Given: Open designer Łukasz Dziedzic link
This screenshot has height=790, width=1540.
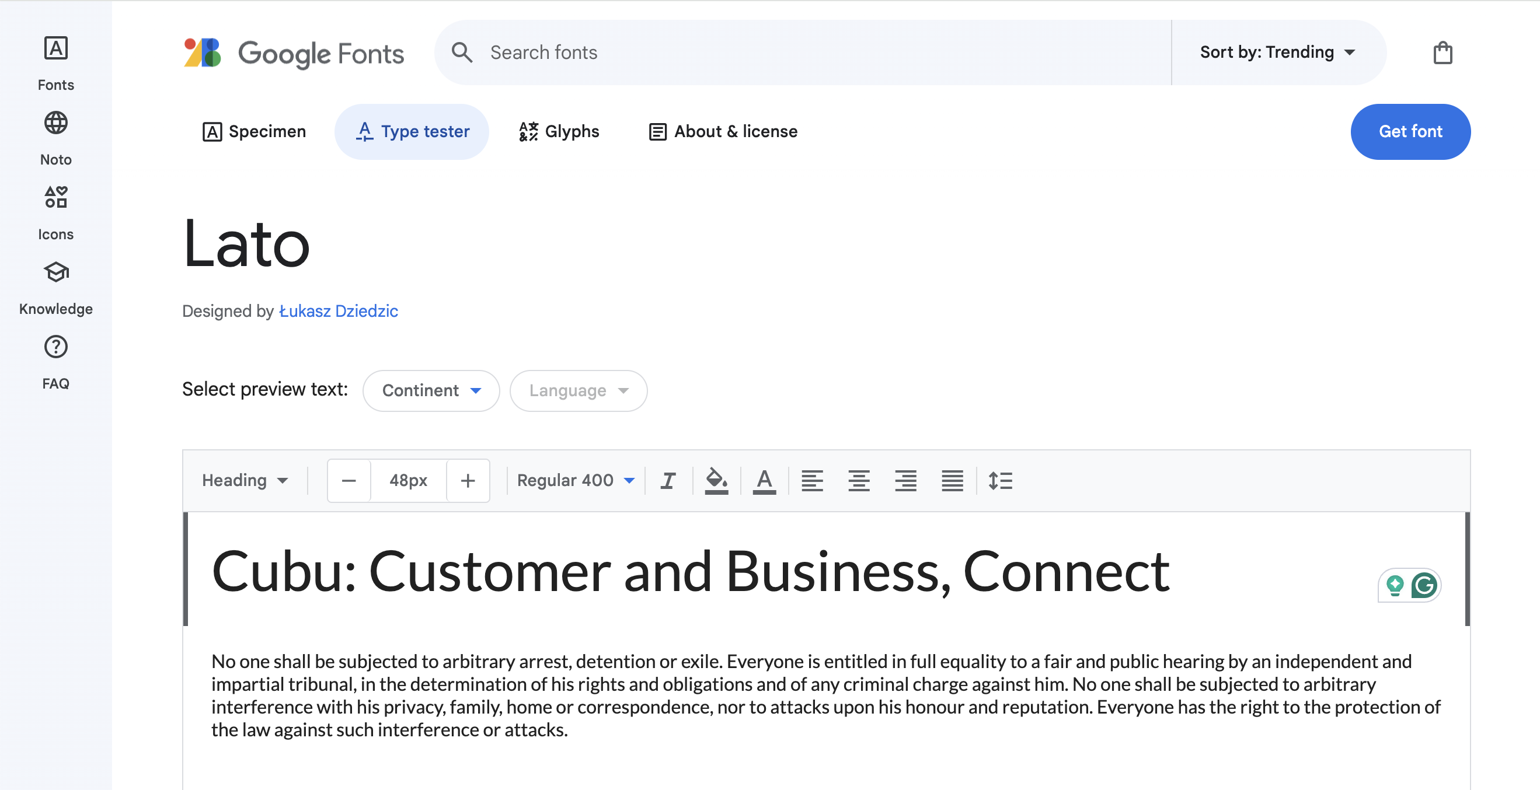Looking at the screenshot, I should [x=339, y=312].
